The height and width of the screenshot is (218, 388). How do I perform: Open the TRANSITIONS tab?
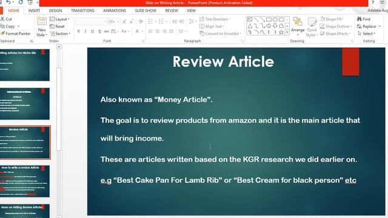(x=82, y=11)
